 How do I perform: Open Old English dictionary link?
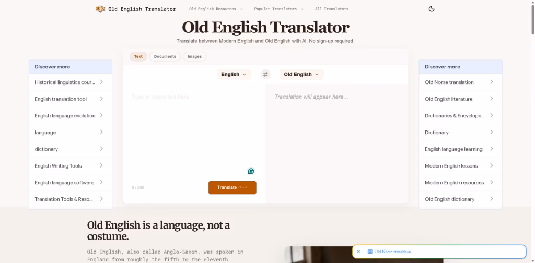[449, 199]
